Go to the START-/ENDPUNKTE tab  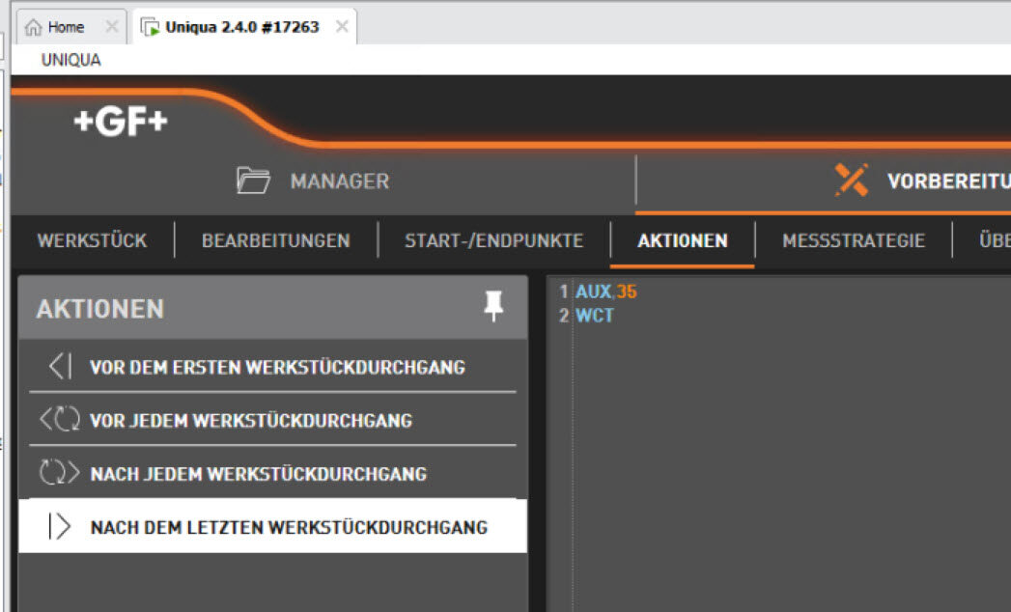pyautogui.click(x=493, y=240)
